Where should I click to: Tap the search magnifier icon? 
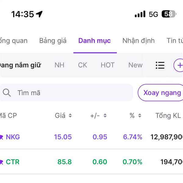(7, 93)
